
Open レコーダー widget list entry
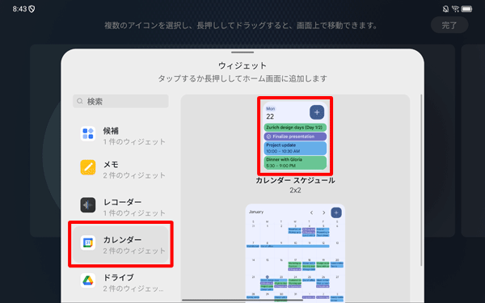point(120,207)
